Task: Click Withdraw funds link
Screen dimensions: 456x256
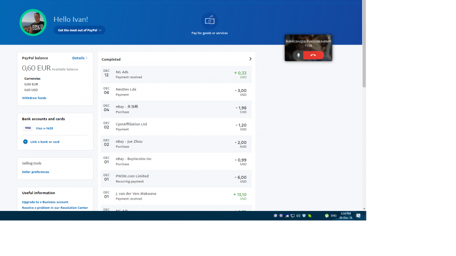Action: tap(34, 98)
